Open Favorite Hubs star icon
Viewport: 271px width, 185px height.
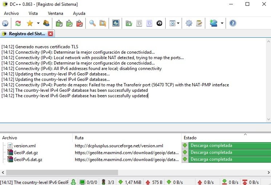pyautogui.click(x=30, y=23)
